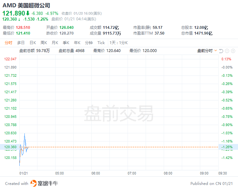Click pre-market price 120.360 at top
This screenshot has height=190, width=238.
(10, 19)
